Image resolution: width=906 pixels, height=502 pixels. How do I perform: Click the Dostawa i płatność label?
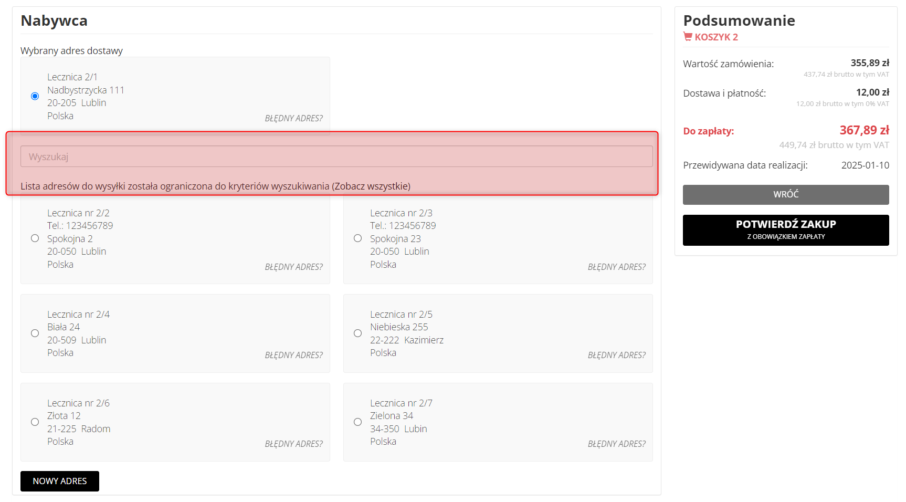click(x=724, y=93)
